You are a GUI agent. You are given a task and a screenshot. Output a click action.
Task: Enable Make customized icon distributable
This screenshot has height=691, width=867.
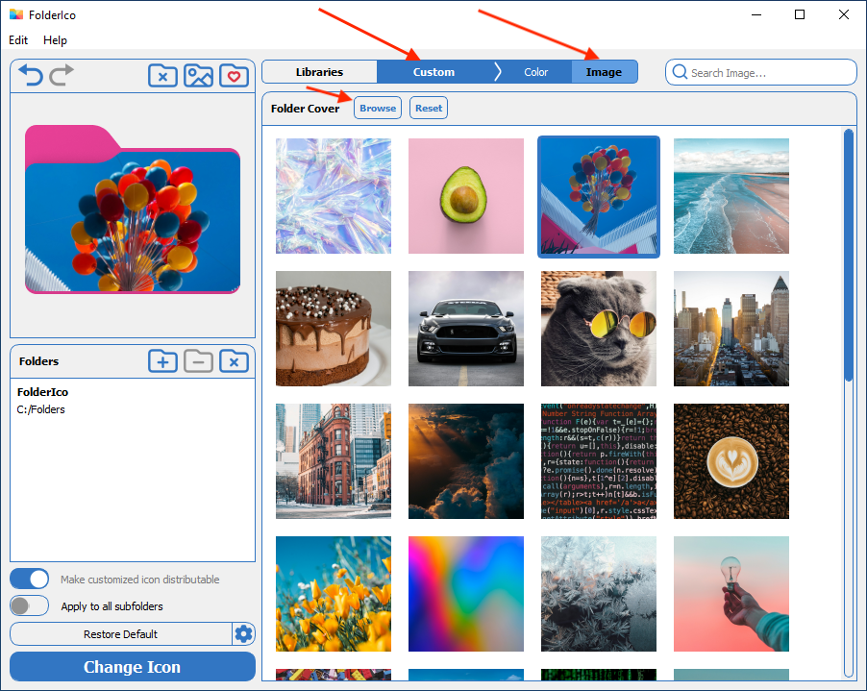pyautogui.click(x=29, y=579)
